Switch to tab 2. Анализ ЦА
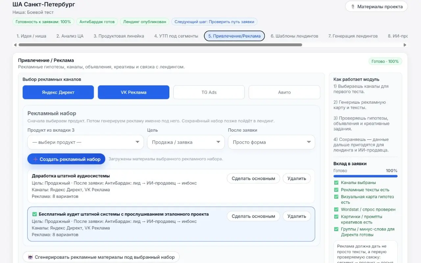 click(x=70, y=36)
